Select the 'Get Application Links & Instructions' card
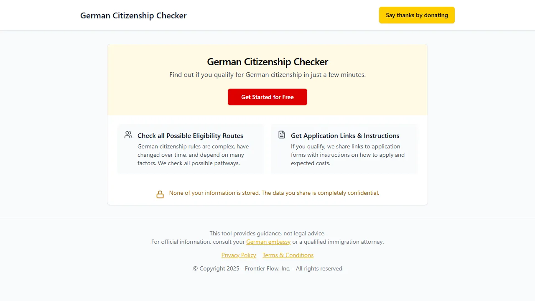This screenshot has width=535, height=301. pyautogui.click(x=344, y=148)
